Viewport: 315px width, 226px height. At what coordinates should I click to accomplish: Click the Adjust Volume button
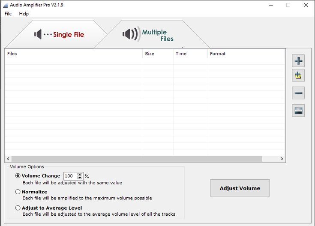point(240,188)
